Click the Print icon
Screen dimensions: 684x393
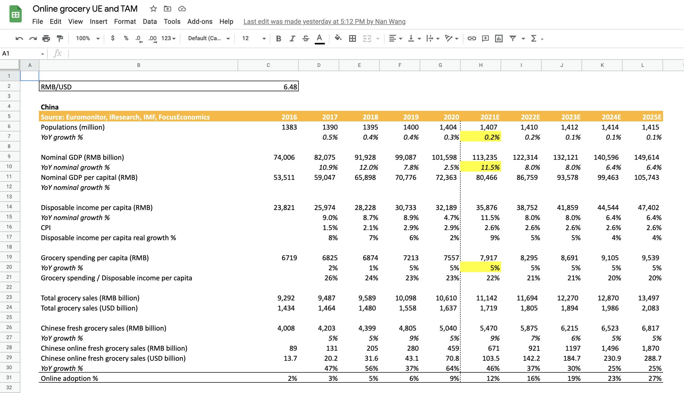(x=46, y=39)
